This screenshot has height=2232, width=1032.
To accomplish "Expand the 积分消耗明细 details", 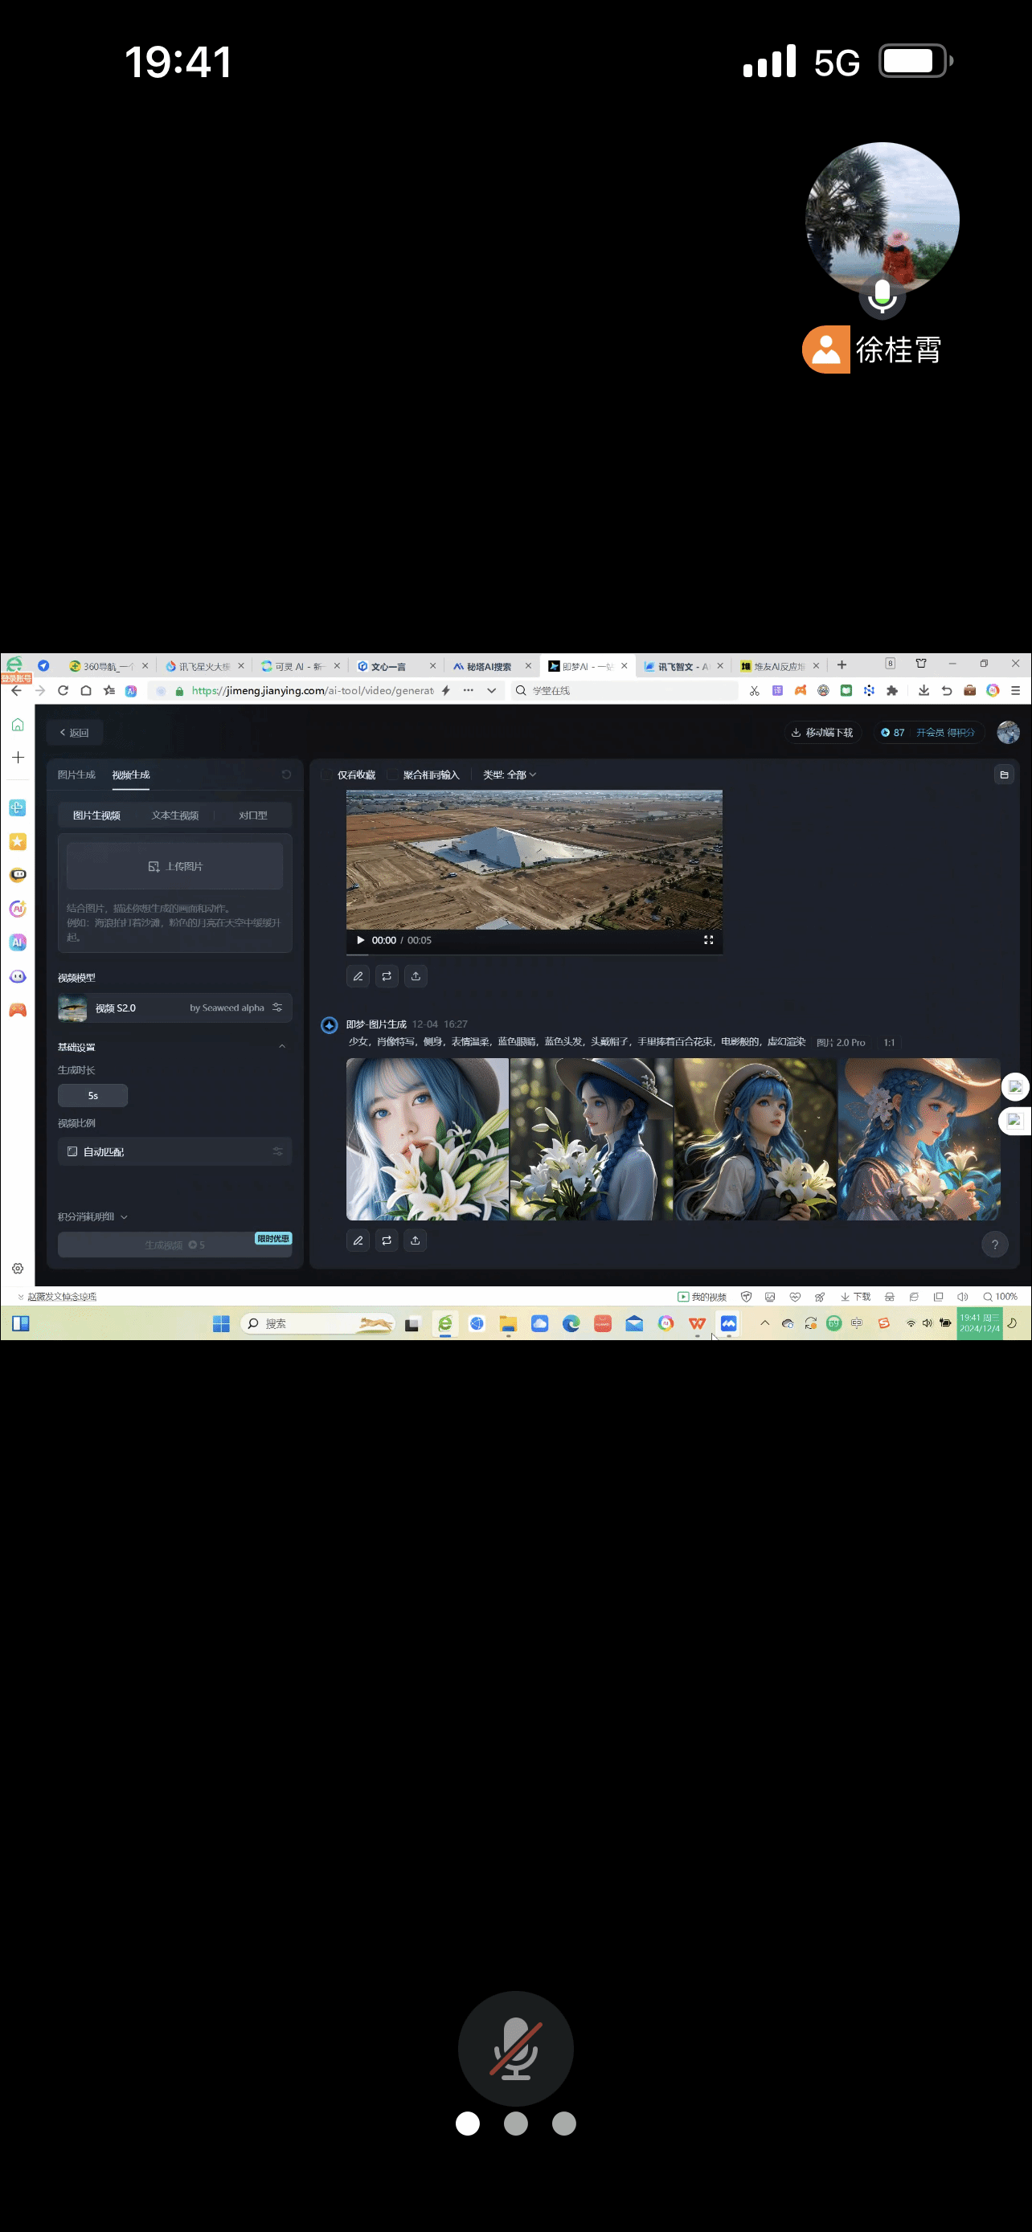I will 92,1216.
